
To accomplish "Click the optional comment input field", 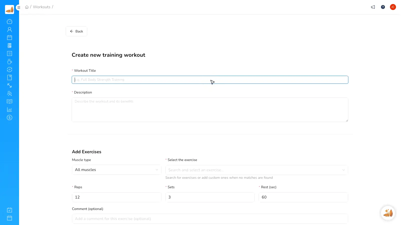I will pyautogui.click(x=210, y=219).
